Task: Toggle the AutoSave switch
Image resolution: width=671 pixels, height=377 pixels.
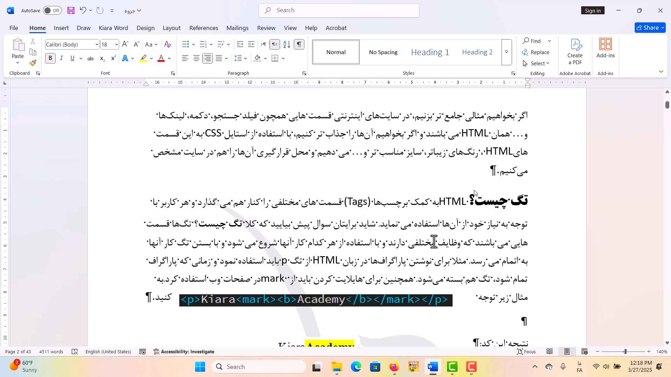Action: [52, 10]
